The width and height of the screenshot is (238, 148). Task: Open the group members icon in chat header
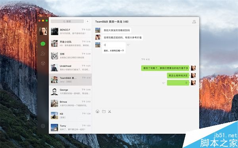194,22
